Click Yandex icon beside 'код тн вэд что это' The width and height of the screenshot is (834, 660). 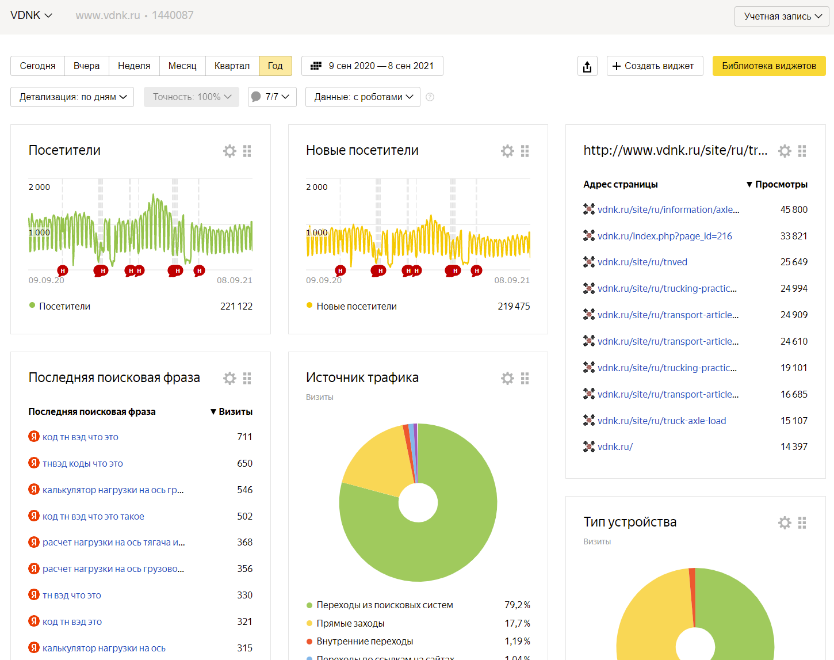34,436
